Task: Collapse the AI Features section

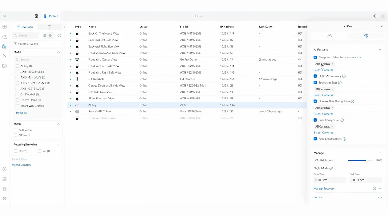Action: [380, 50]
